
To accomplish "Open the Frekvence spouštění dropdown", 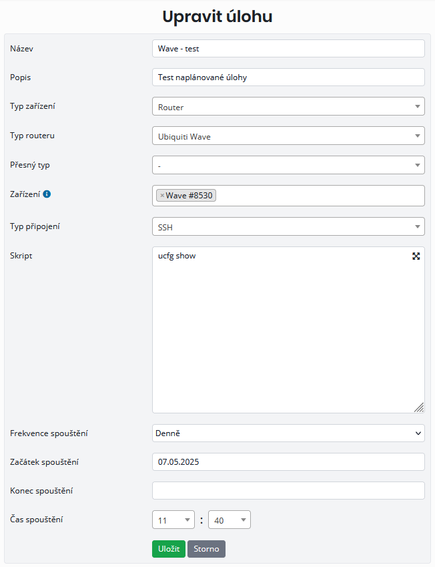I will click(288, 433).
